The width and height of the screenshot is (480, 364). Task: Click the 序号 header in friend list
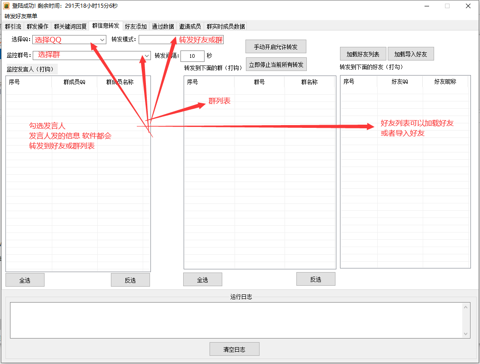(x=359, y=81)
